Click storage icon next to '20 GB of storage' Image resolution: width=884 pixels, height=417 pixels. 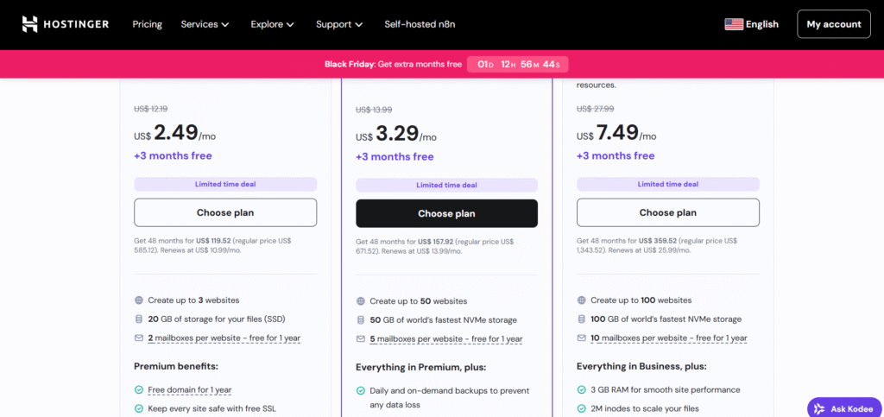coord(139,319)
